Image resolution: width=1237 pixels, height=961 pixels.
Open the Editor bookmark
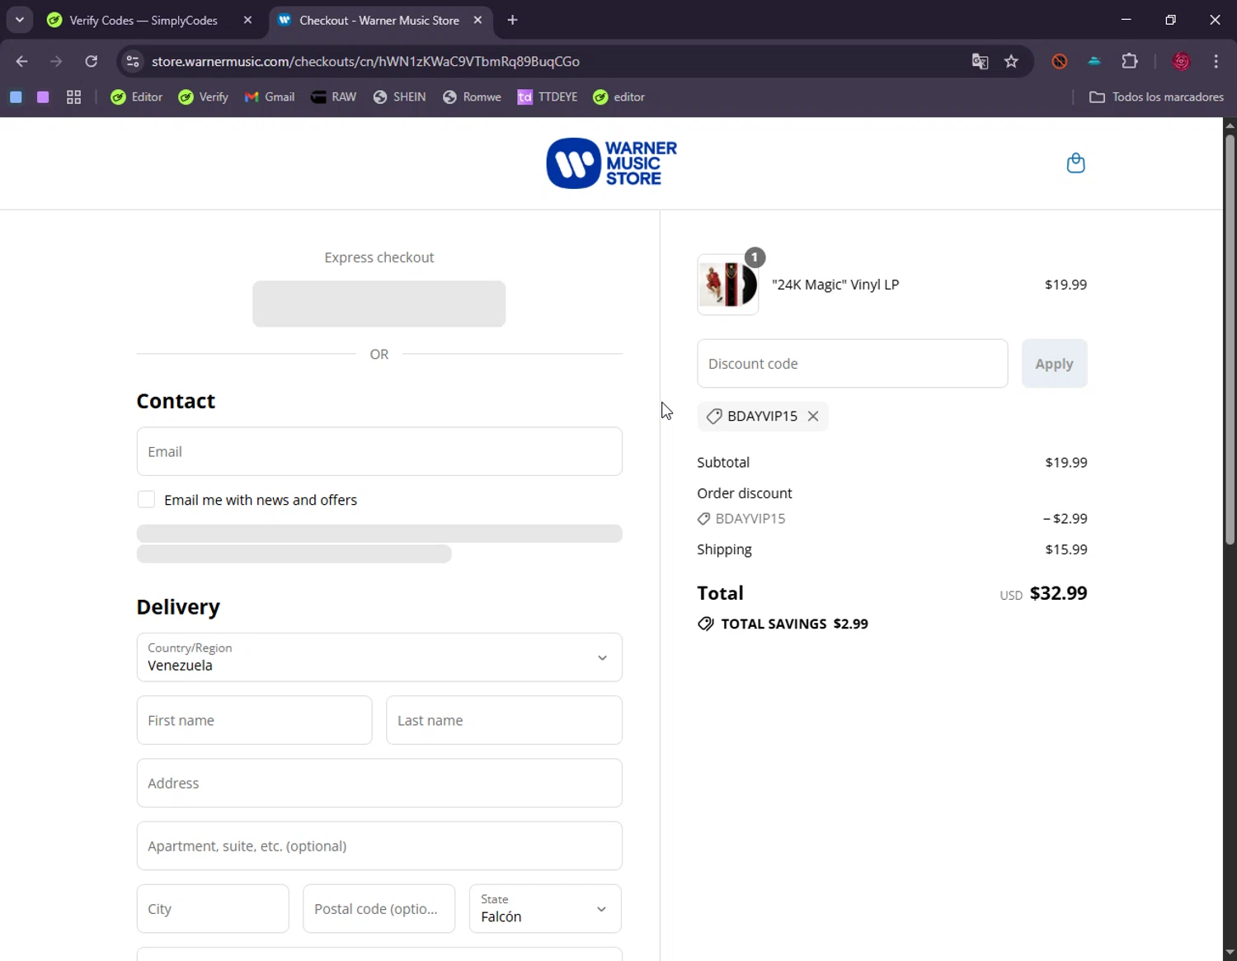[137, 97]
